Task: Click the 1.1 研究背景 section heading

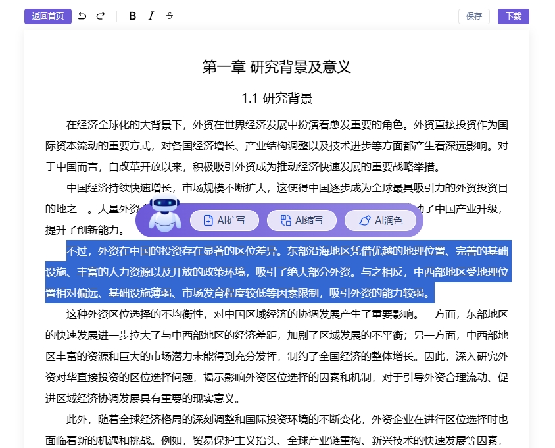Action: (277, 97)
